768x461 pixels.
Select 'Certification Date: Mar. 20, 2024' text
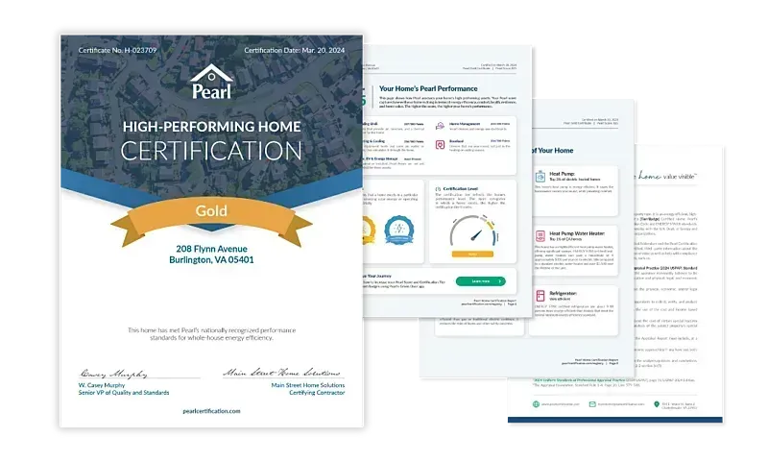295,50
